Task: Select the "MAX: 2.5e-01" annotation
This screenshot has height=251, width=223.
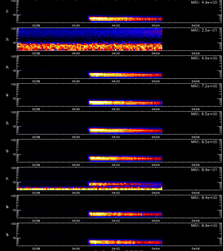Action: click(204, 30)
